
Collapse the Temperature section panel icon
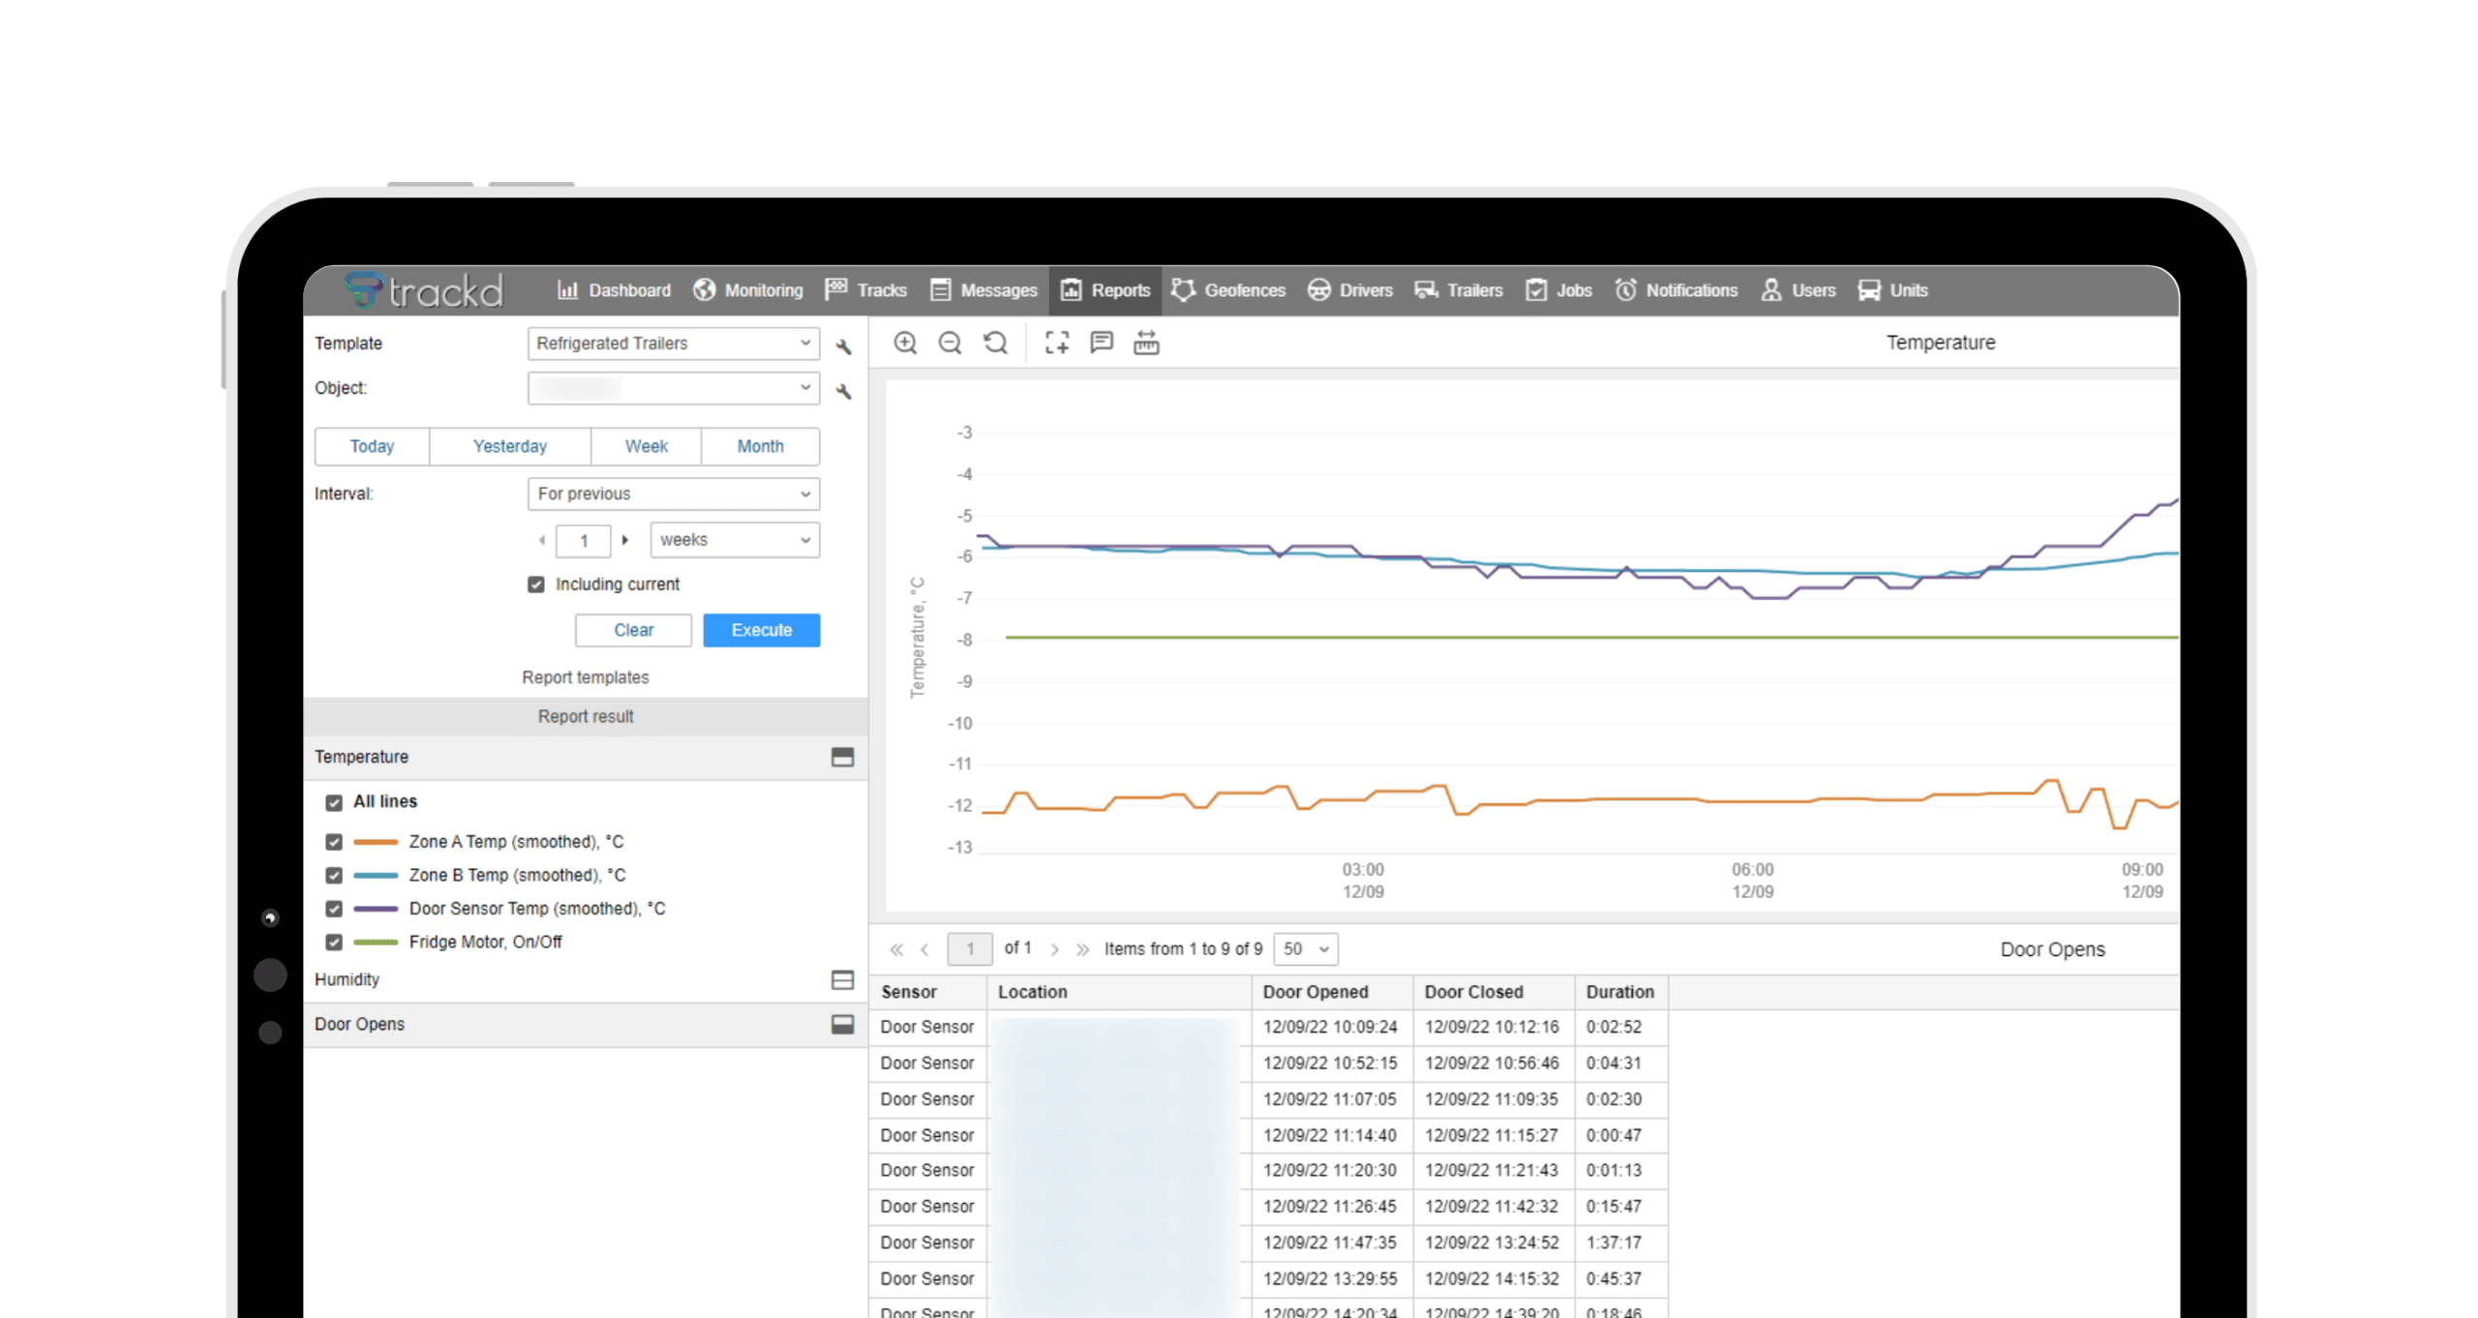point(842,757)
